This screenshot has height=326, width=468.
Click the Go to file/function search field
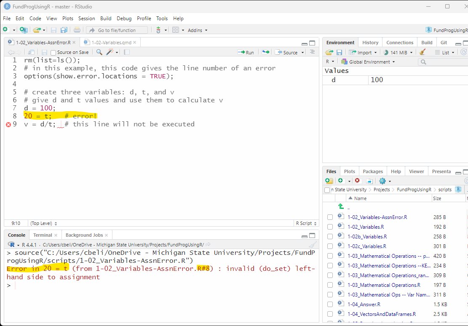(x=117, y=30)
